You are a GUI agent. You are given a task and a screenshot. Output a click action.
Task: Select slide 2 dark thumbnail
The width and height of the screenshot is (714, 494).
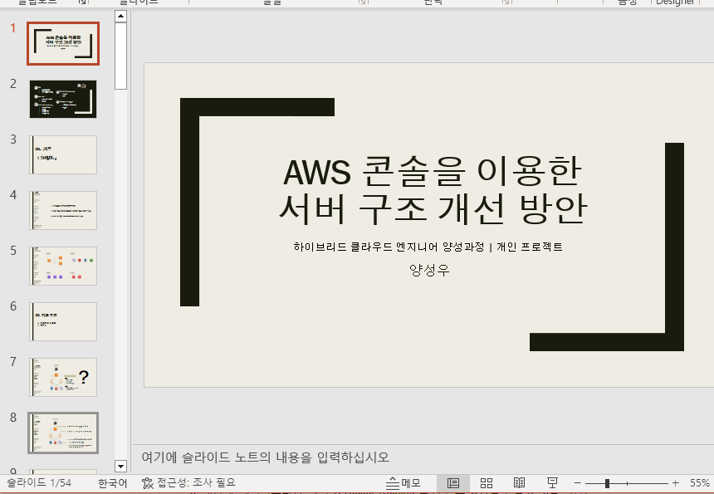[63, 100]
